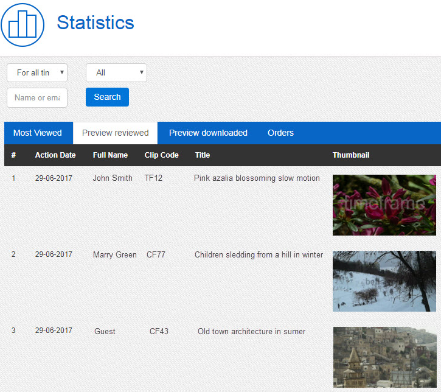Select the Preview reviewed tab
Image resolution: width=441 pixels, height=392 pixels.
115,133
